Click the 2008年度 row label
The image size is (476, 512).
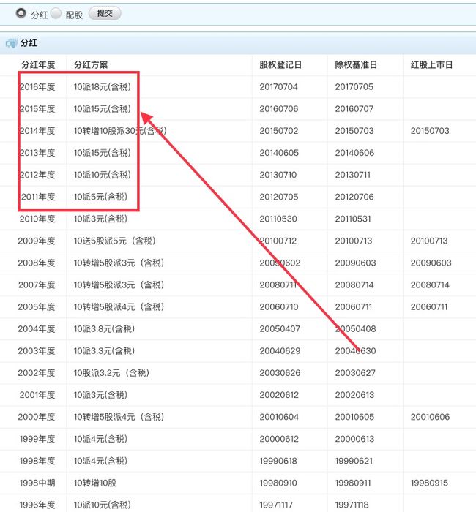(x=37, y=263)
